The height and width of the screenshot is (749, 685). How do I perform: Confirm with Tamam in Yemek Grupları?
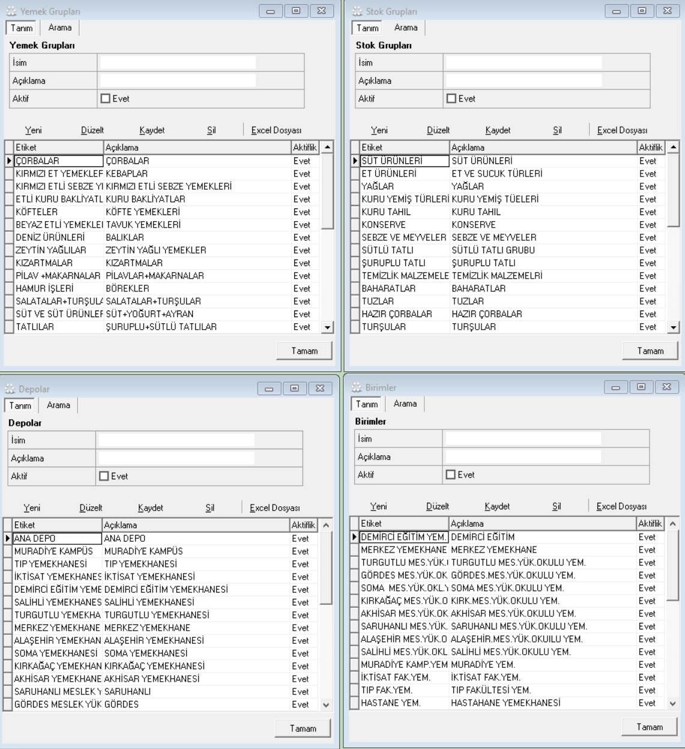tap(304, 351)
